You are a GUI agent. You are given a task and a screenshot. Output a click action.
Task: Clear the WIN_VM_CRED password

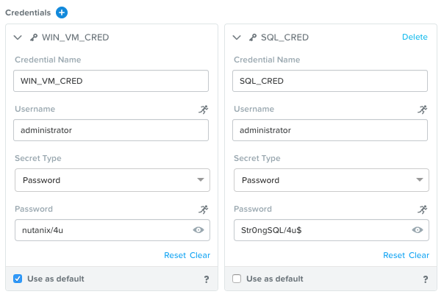[200, 255]
